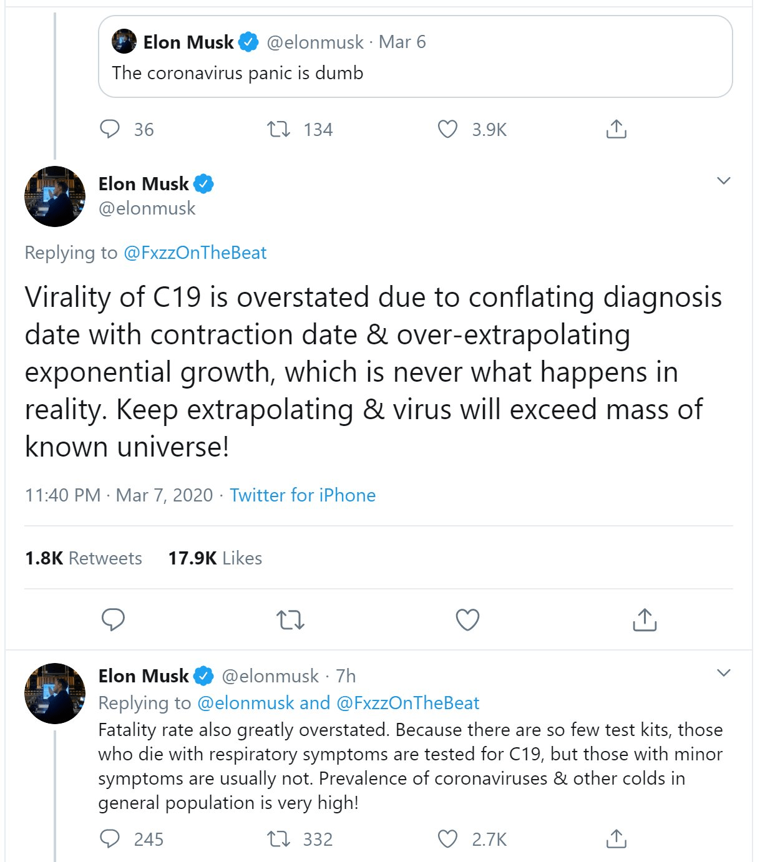This screenshot has height=862, width=765.
Task: Open replies on the Fatality rate tweet
Action: [110, 839]
